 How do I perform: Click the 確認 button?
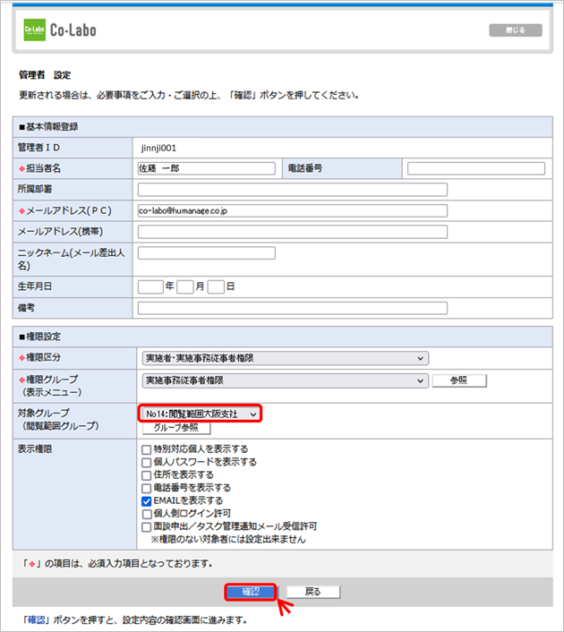(x=251, y=592)
